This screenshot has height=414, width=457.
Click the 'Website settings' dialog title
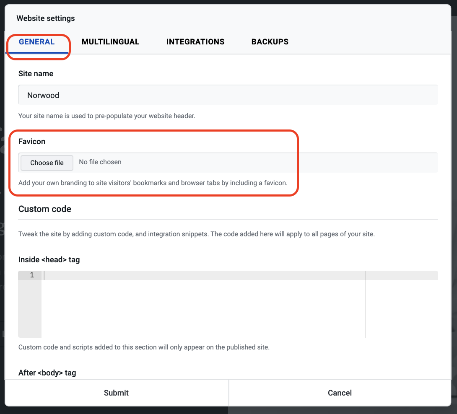46,18
